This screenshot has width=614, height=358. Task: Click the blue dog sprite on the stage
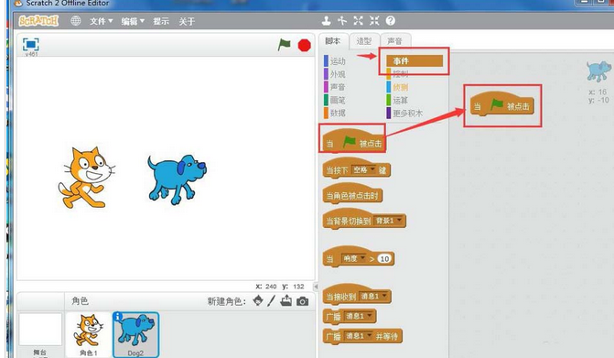coord(177,179)
